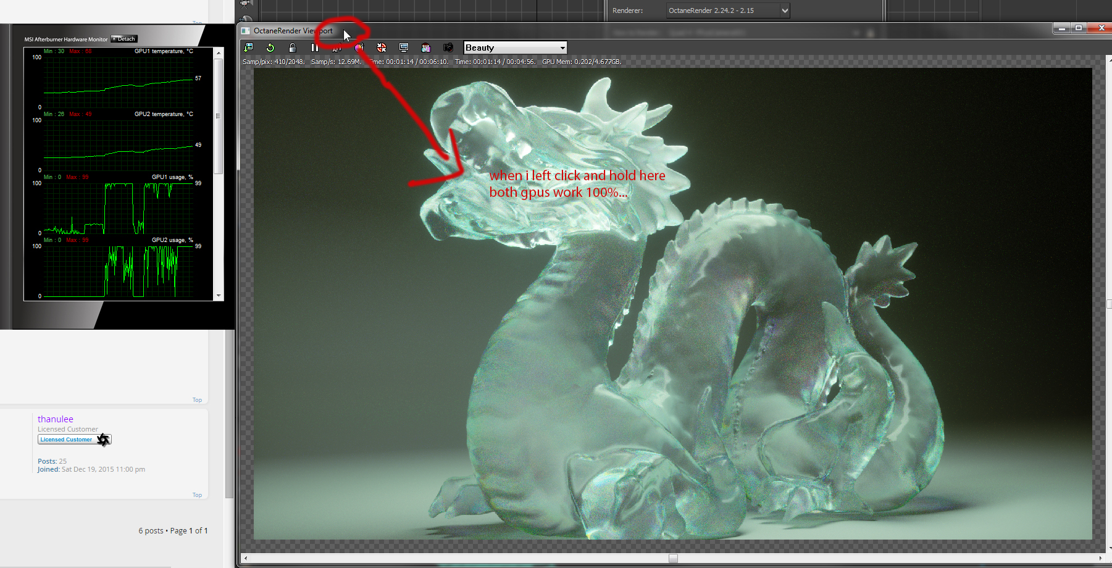1112x568 pixels.
Task: Activate the AF auto-focus picker
Action: pos(337,48)
